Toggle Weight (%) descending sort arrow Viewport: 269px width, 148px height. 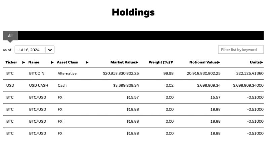pos(172,62)
